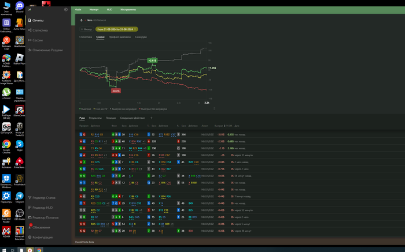Image resolution: width=405 pixels, height=252 pixels.
Task: Remove the 31-08-2024 date filter chip
Action: point(135,29)
